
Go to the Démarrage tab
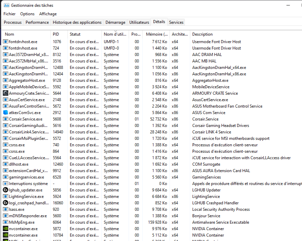[x=115, y=22]
